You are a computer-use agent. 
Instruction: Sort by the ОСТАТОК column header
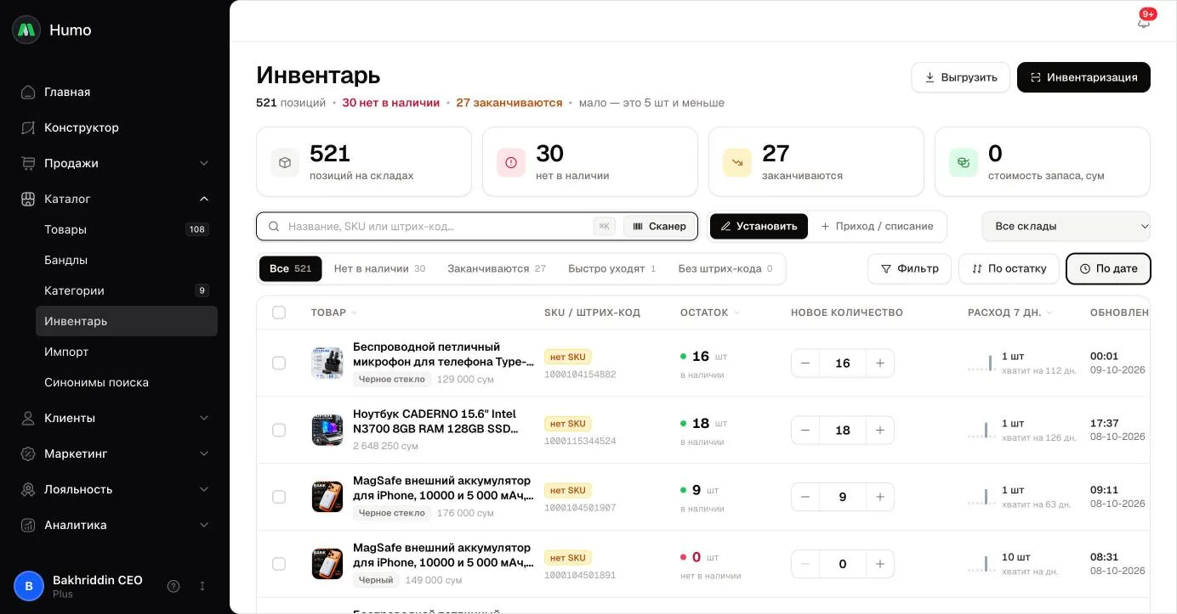[x=709, y=313]
